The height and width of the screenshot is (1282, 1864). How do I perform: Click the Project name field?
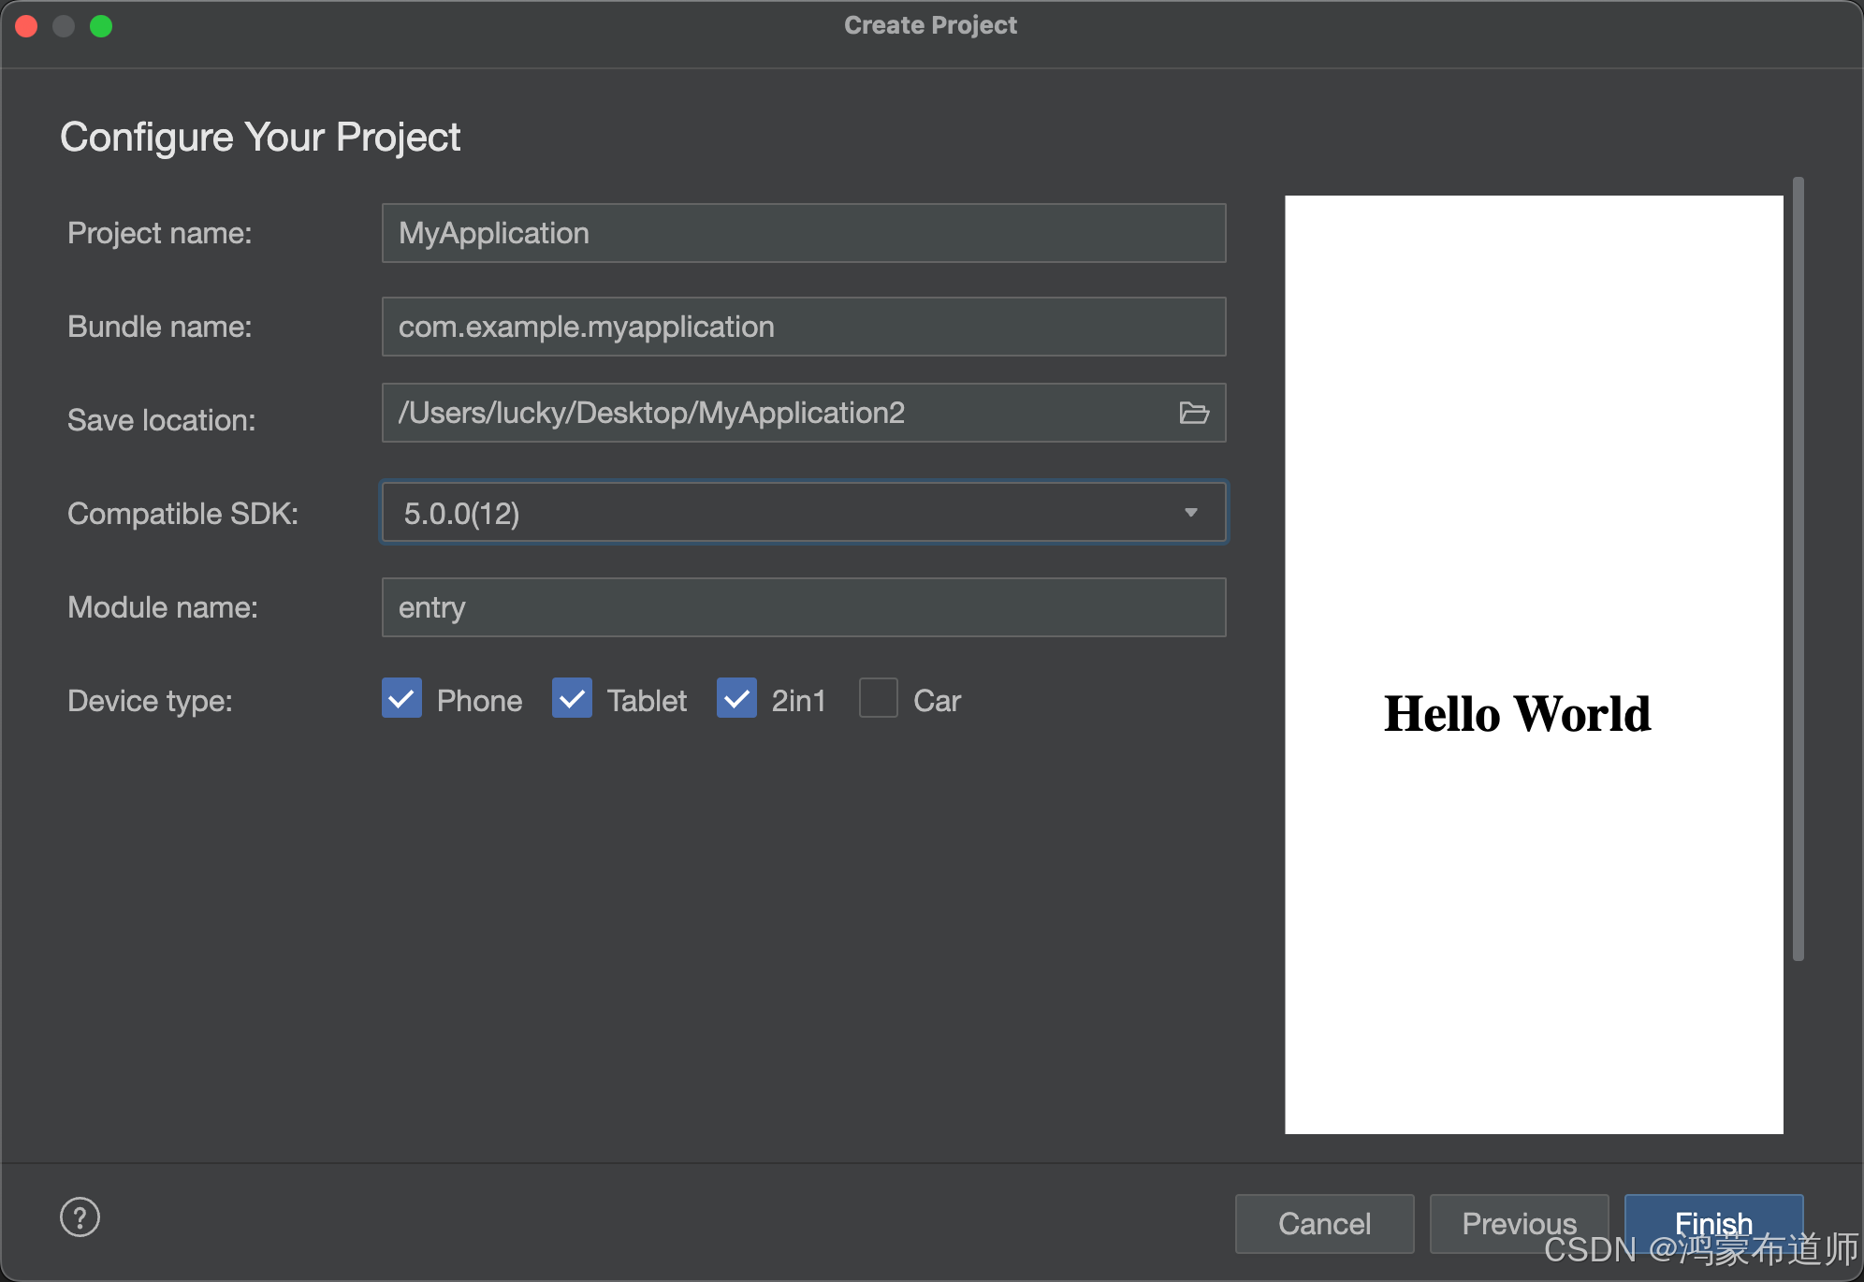803,233
